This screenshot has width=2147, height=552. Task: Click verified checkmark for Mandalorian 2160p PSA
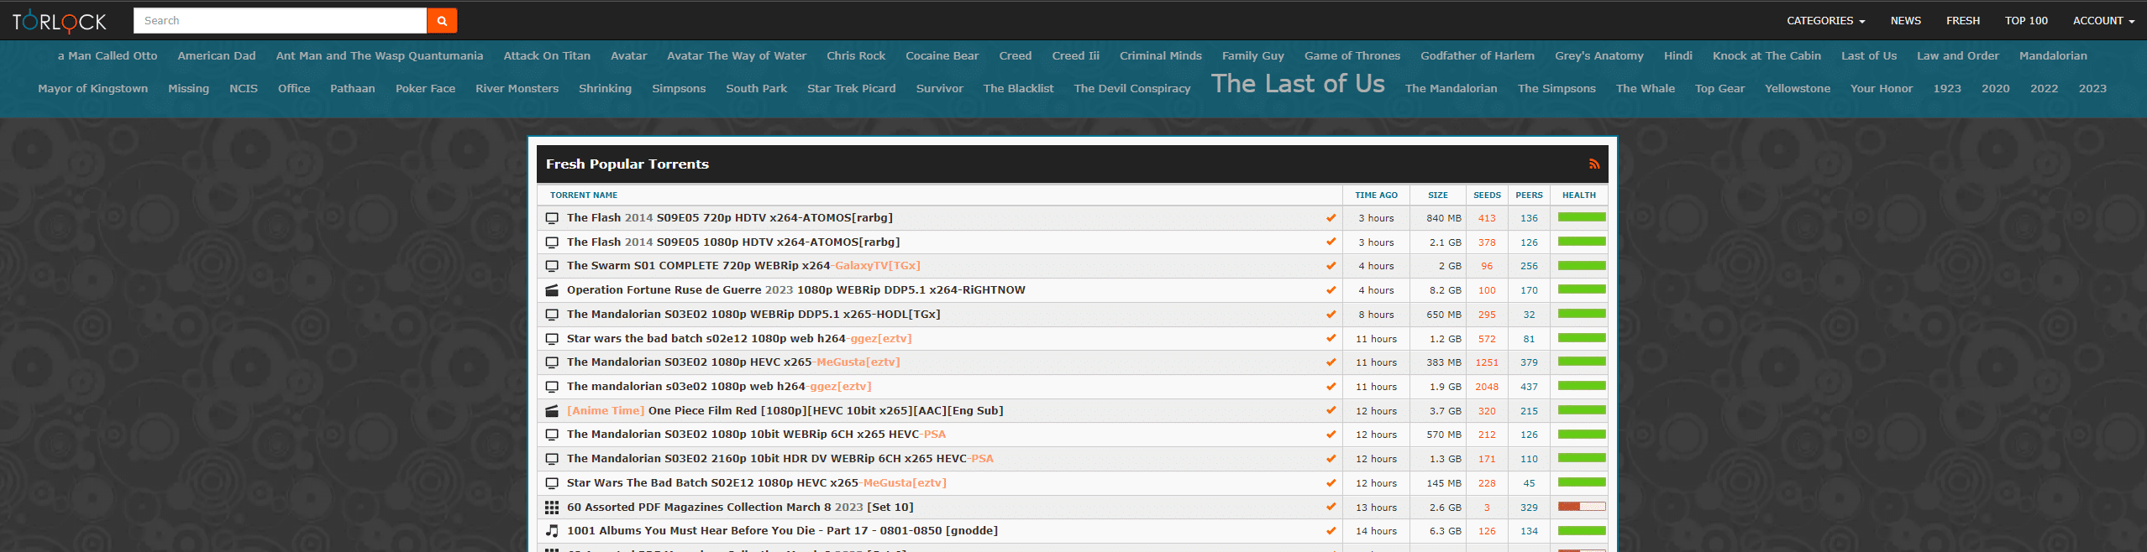pyautogui.click(x=1331, y=459)
